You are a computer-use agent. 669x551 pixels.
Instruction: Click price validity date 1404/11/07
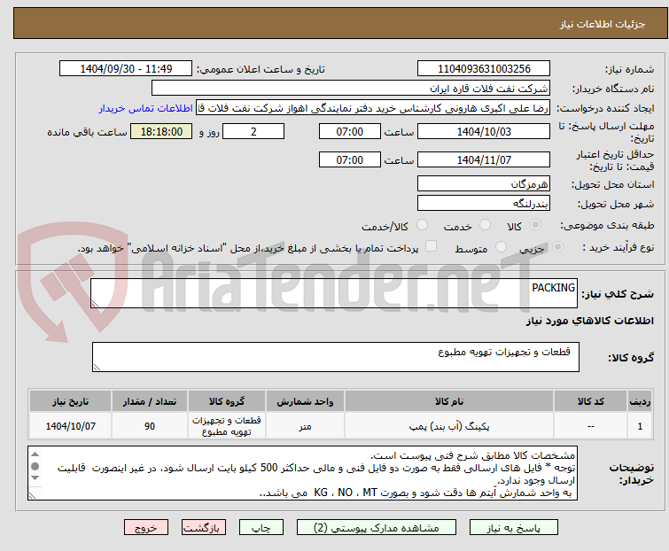tap(484, 159)
